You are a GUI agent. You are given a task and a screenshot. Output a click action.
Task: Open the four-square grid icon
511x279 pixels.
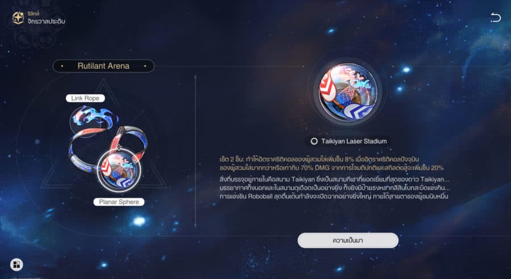click(16, 264)
